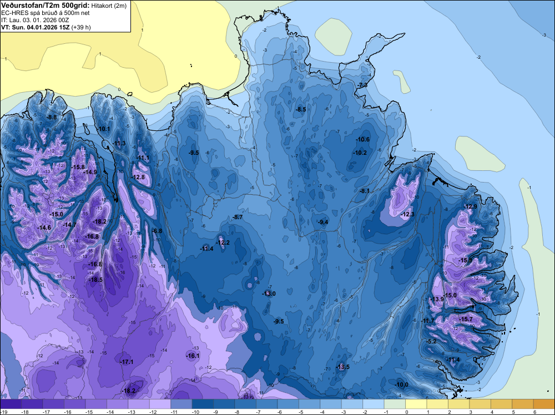Click the -11.1 temperature value
The width and height of the screenshot is (555, 415).
click(x=143, y=158)
